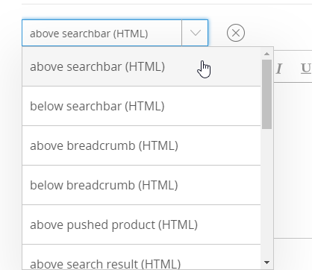
Task: Pick below breadcrumb (HTML) option
Action: click(141, 185)
